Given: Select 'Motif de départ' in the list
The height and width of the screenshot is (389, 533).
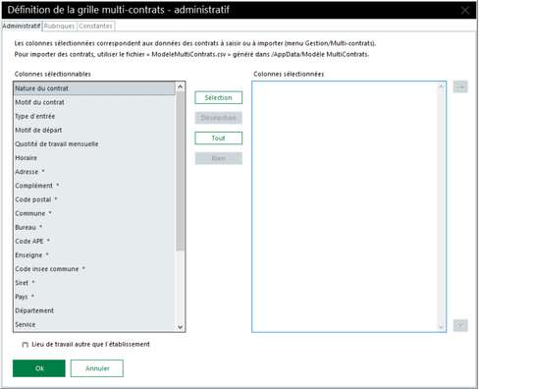Looking at the screenshot, I should [94, 131].
